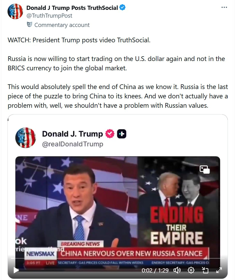Mute the video using the speaker icon
The width and height of the screenshot is (238, 280).
click(177, 270)
